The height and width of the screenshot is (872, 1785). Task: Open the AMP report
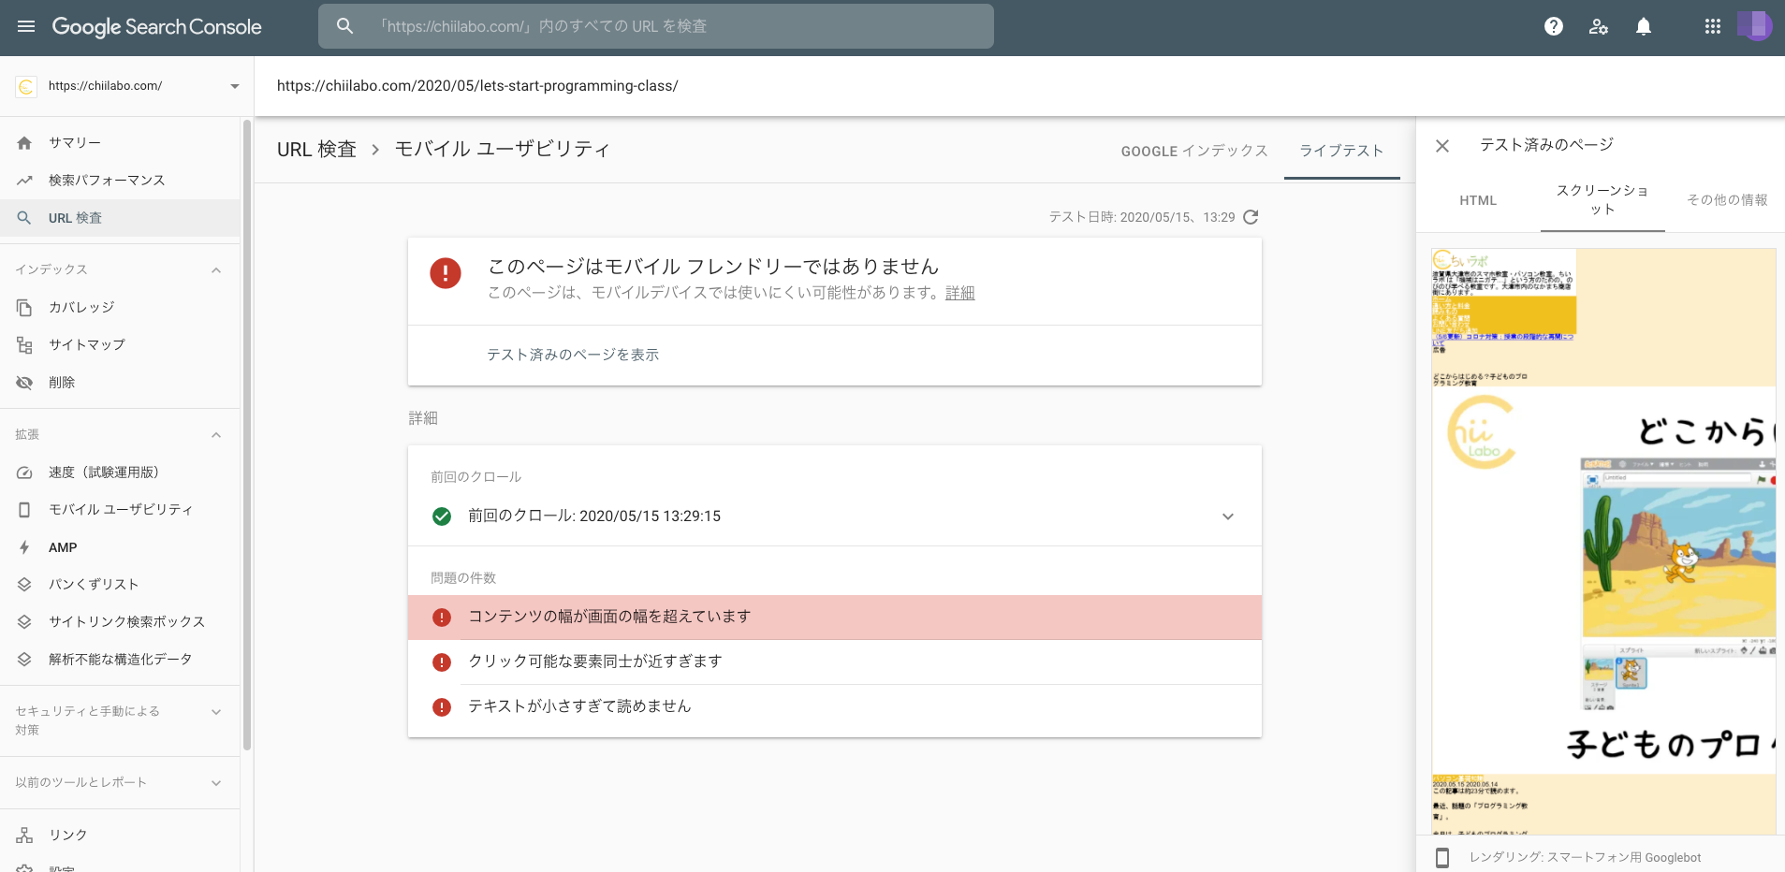click(62, 547)
